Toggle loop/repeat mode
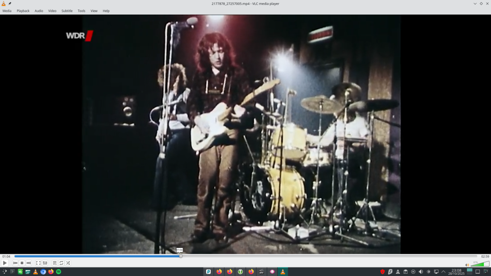This screenshot has width=491, height=276. click(x=62, y=263)
